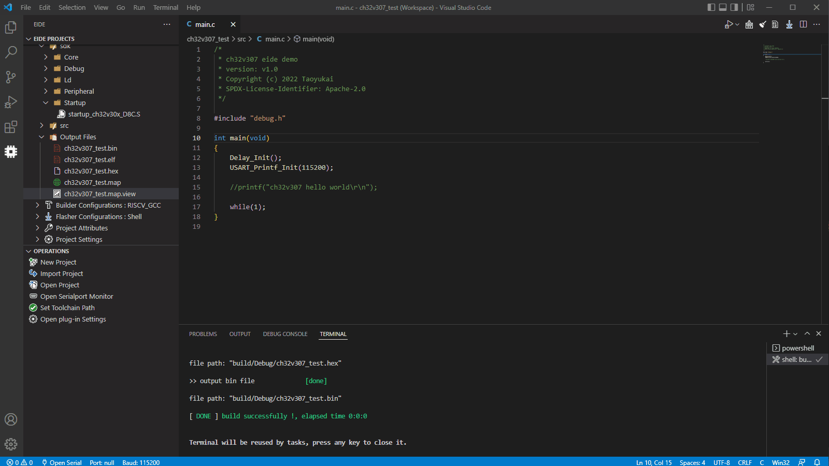Open ch32v307_test.map.view file
829x466 pixels.
(x=101, y=194)
